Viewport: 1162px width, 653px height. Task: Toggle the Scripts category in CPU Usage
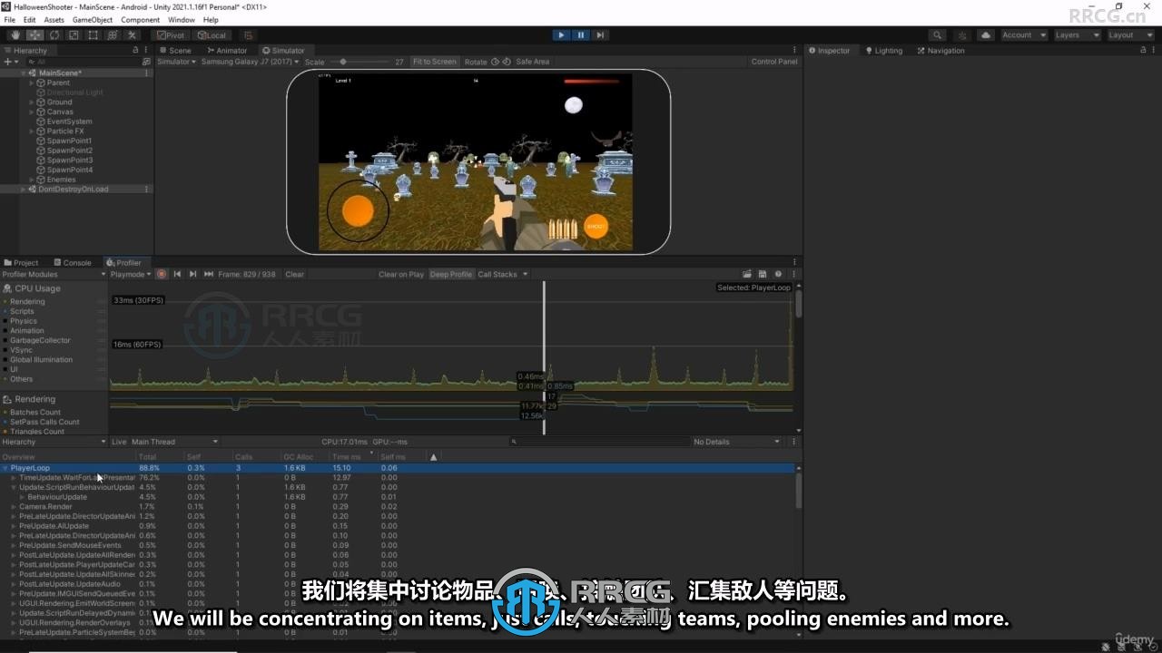pyautogui.click(x=22, y=311)
